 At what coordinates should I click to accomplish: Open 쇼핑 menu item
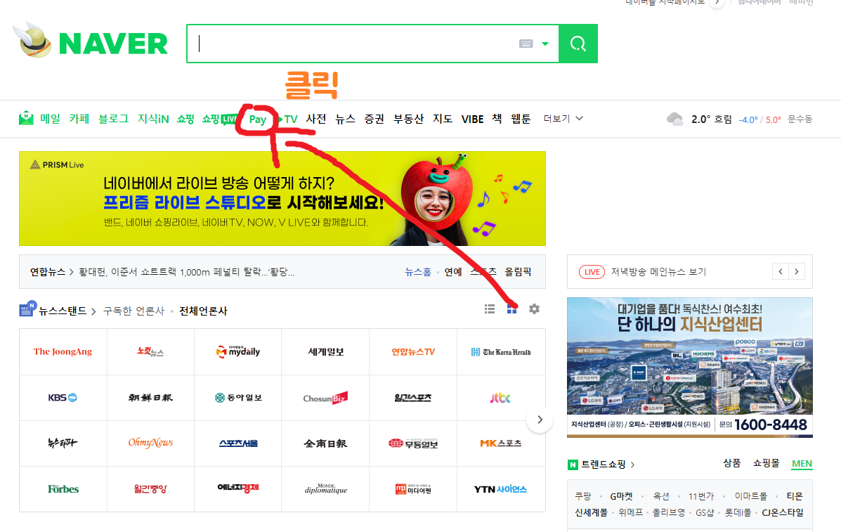[x=185, y=119]
